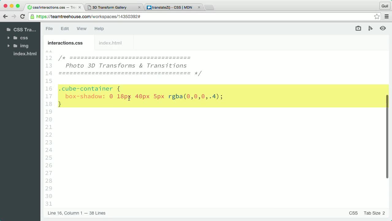Click the deploy workspace icon
This screenshot has width=392, height=221.
(x=371, y=28)
